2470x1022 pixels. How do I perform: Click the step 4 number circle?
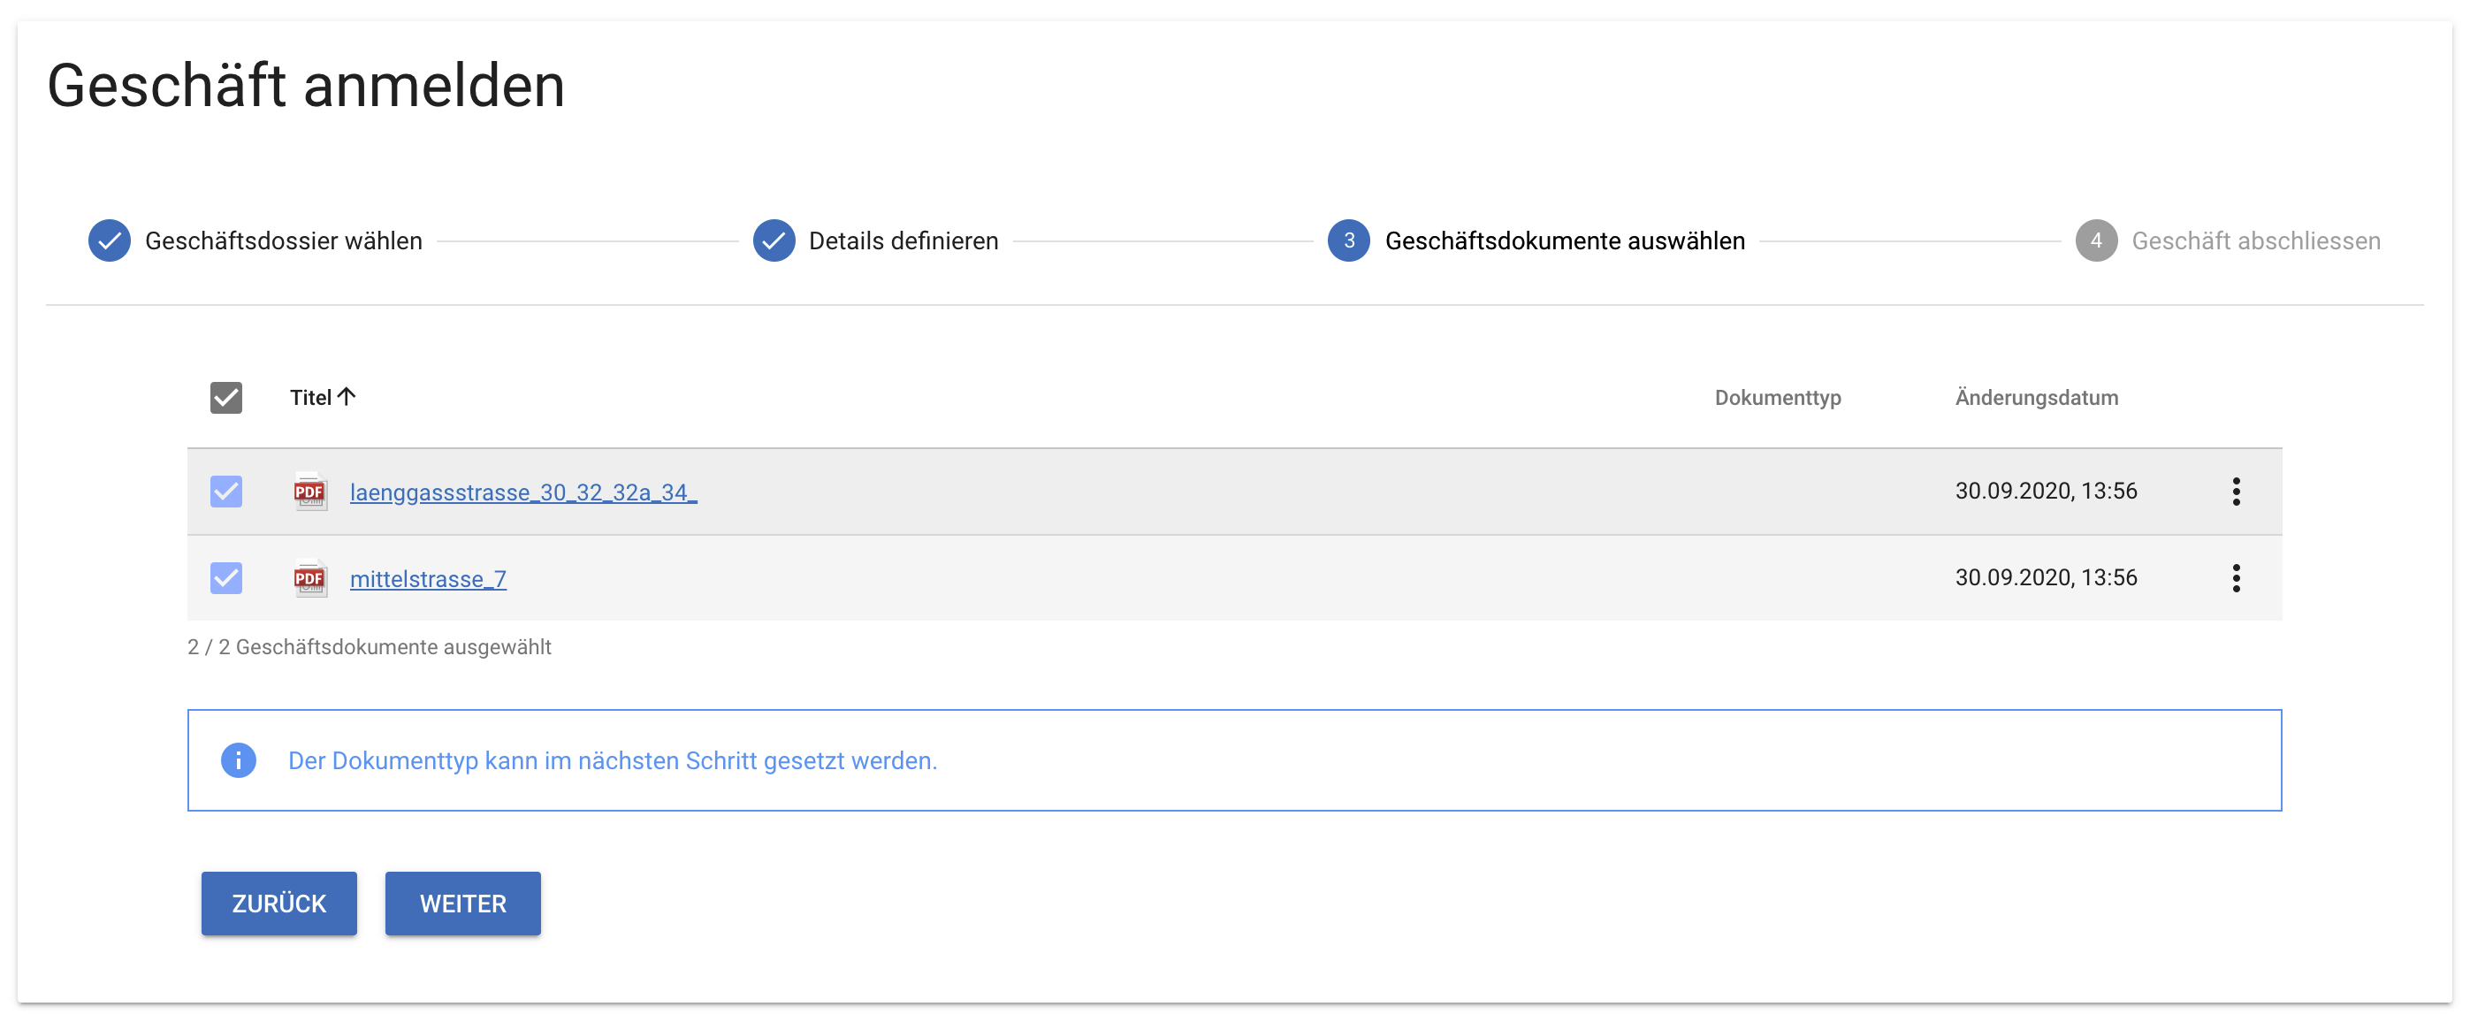[x=2096, y=240]
